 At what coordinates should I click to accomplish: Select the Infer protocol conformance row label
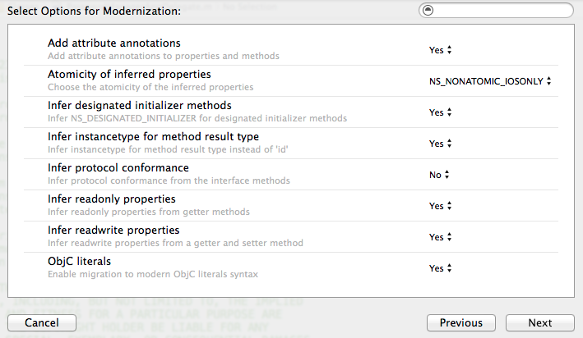[118, 167]
